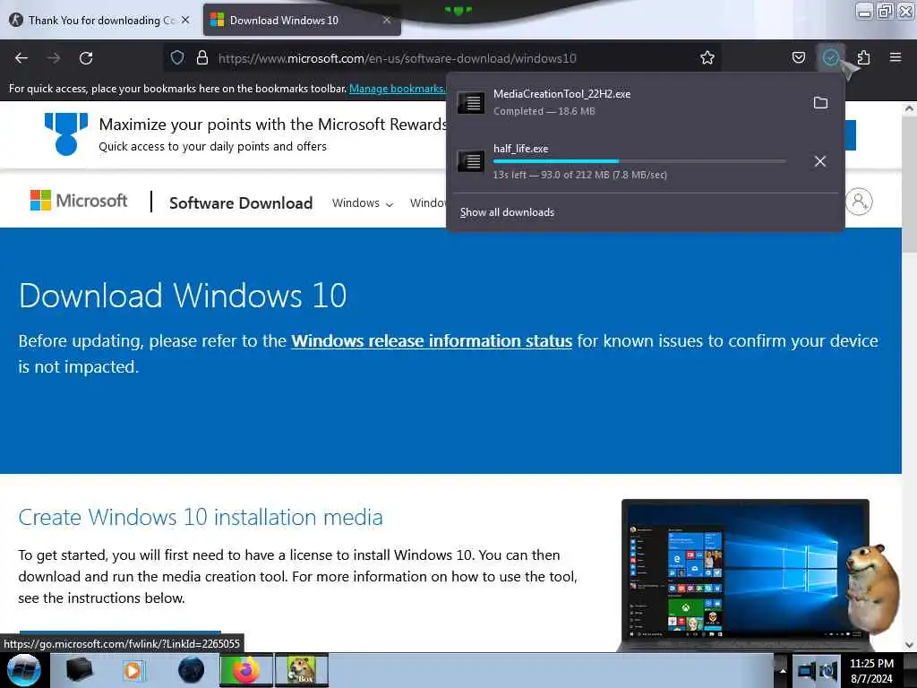This screenshot has height=688, width=917.
Task: Click the network tray icon
Action: (x=807, y=671)
